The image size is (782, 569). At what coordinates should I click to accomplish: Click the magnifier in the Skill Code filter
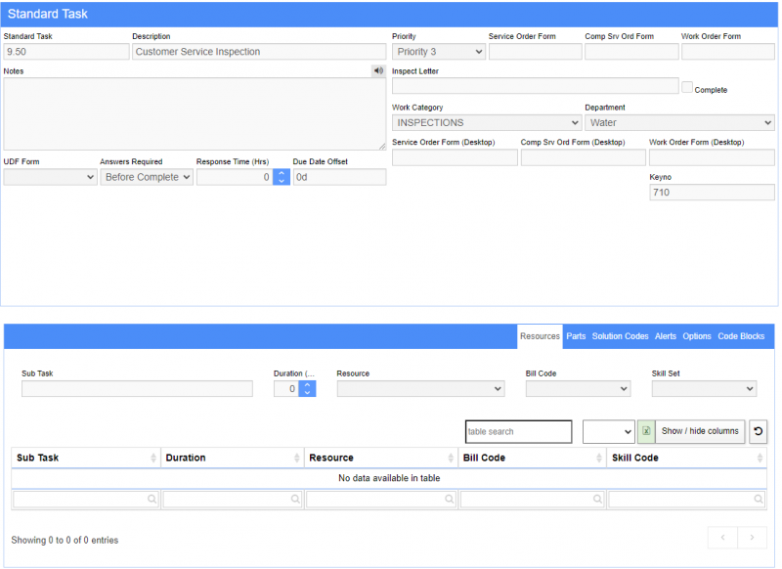tap(758, 499)
